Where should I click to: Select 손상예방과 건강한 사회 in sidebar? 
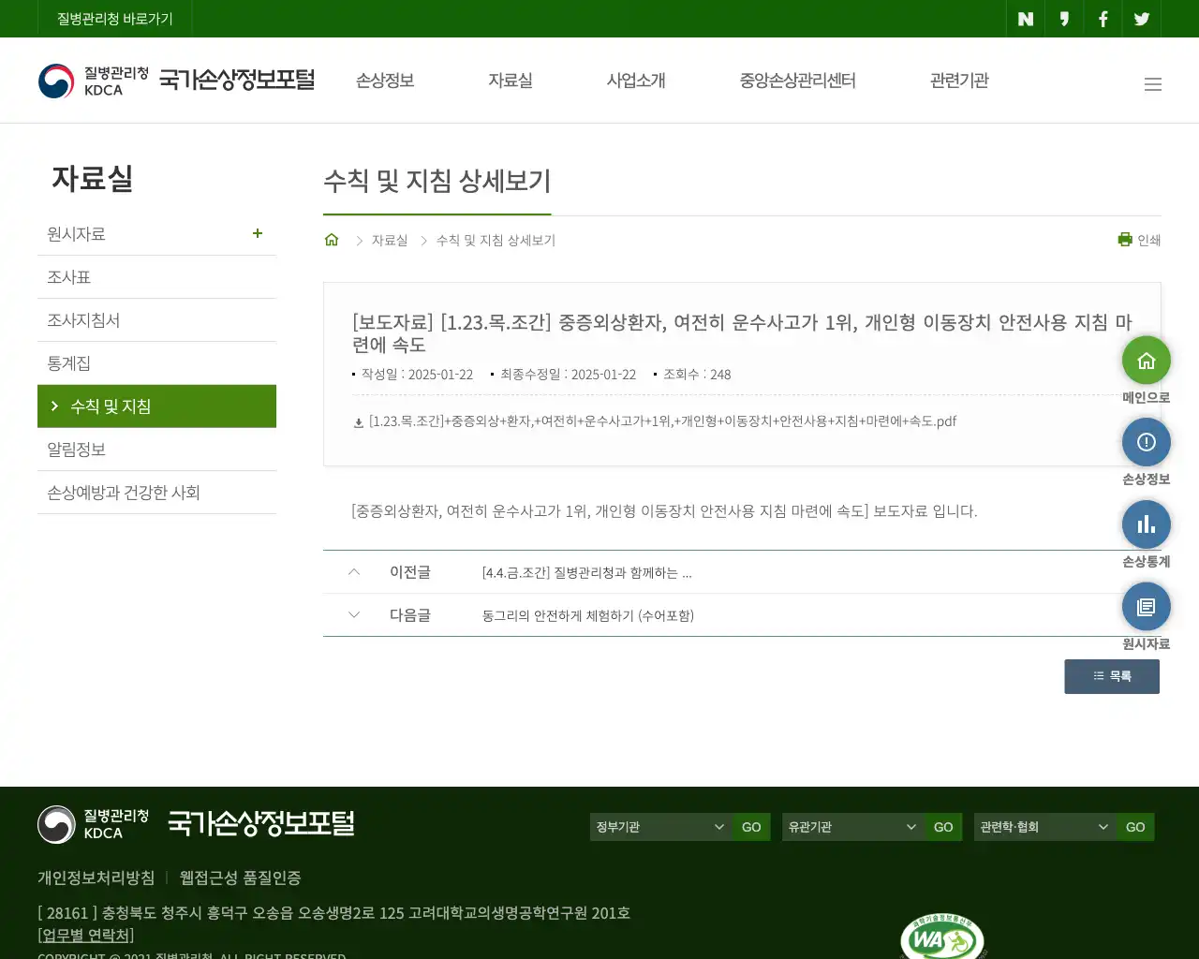[x=156, y=493]
